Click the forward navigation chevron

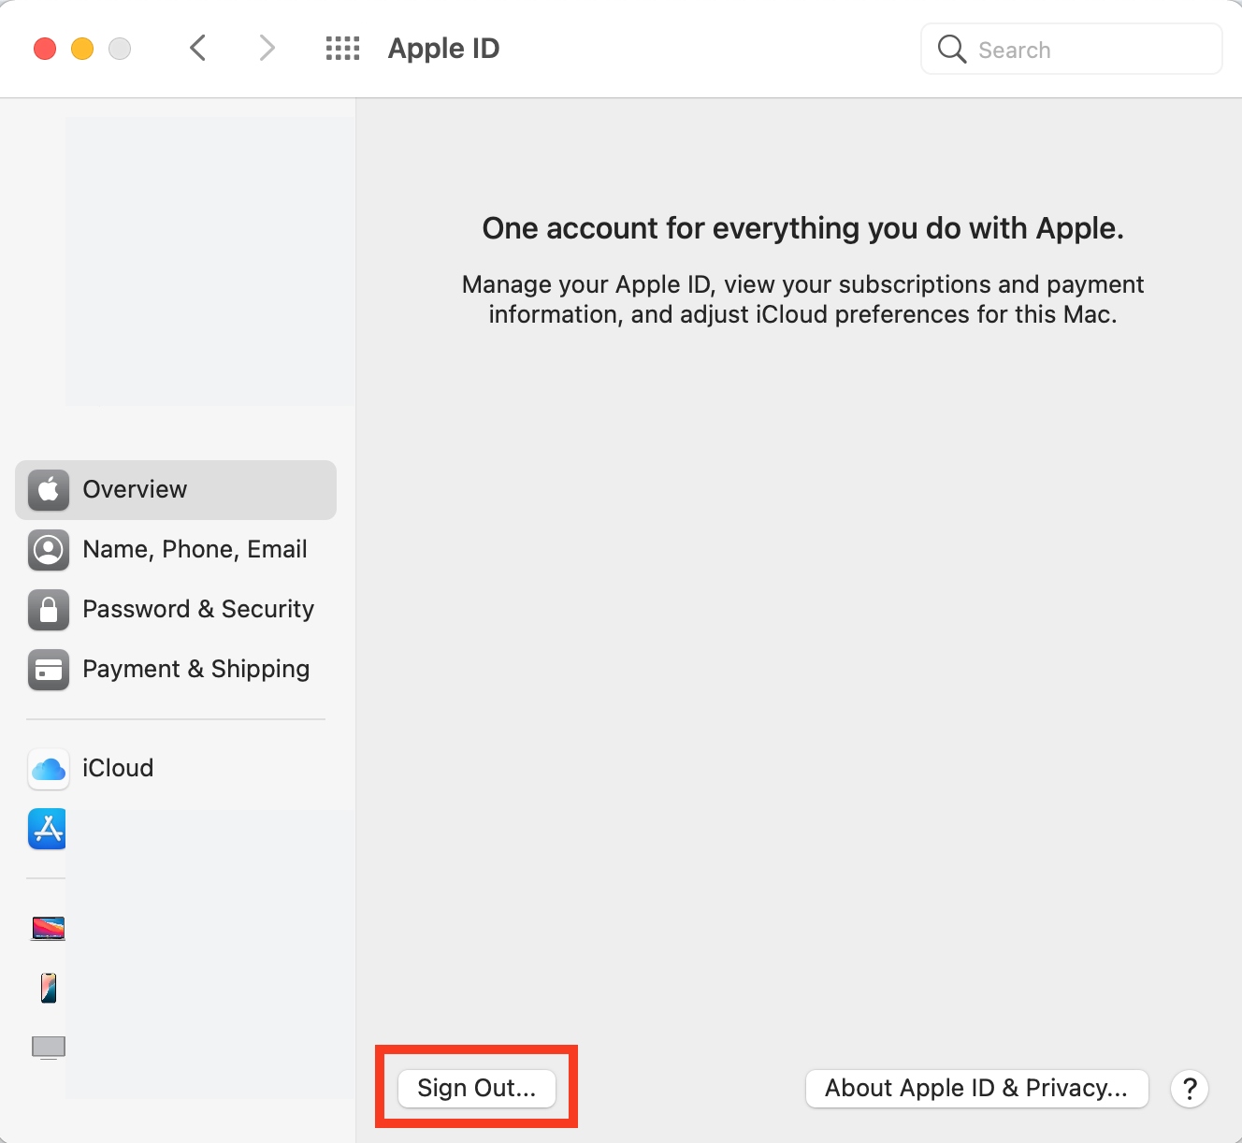(267, 48)
